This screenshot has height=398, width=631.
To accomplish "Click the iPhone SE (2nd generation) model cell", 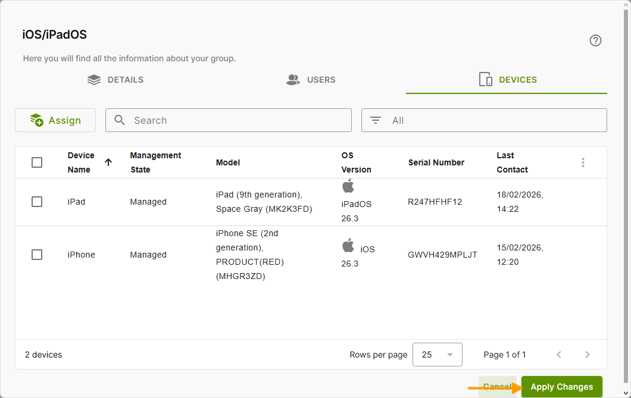I will [x=250, y=255].
